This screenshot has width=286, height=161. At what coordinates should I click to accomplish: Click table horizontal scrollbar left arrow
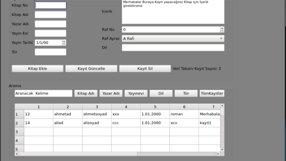click(x=17, y=154)
